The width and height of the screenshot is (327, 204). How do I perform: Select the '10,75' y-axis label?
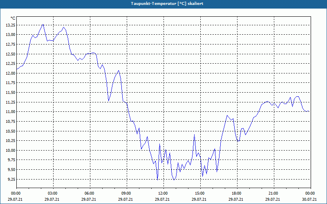click(11, 122)
